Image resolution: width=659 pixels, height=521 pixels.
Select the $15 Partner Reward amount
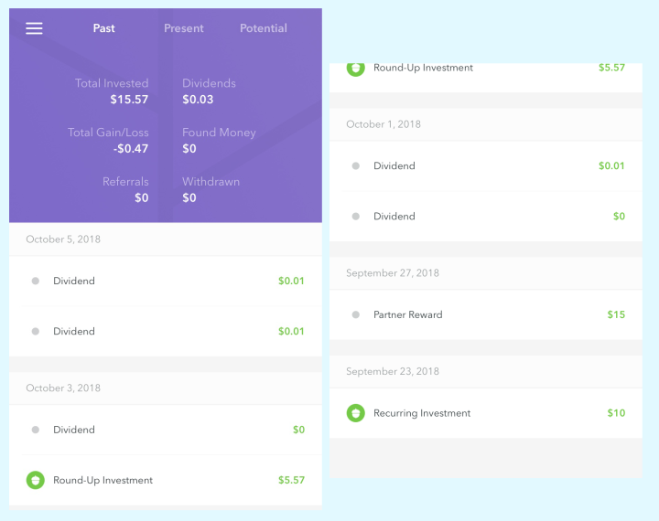[616, 314]
